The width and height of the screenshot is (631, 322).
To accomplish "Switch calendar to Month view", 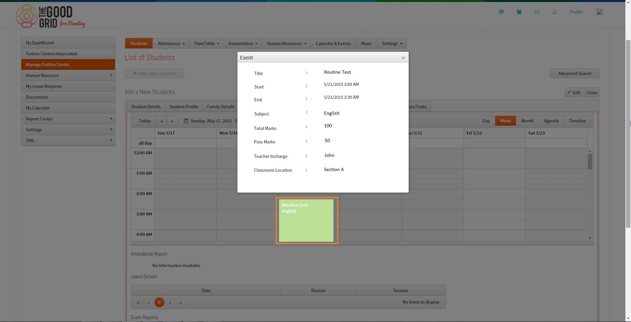I will point(527,121).
